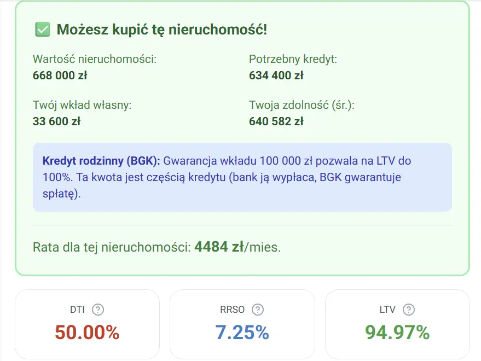The width and height of the screenshot is (481, 361).
Task: Select the DTI value 50.00%
Action: tap(87, 332)
